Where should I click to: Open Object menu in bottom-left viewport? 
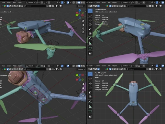(20, 66)
